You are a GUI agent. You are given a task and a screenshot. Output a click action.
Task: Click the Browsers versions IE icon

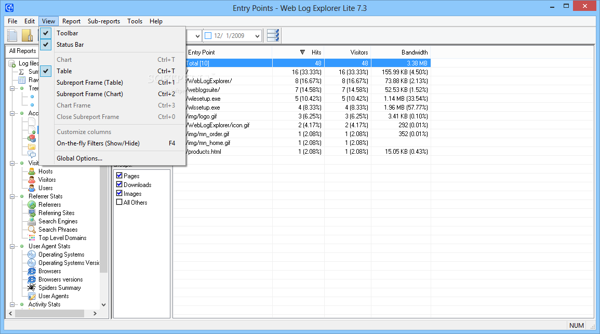(x=32, y=279)
